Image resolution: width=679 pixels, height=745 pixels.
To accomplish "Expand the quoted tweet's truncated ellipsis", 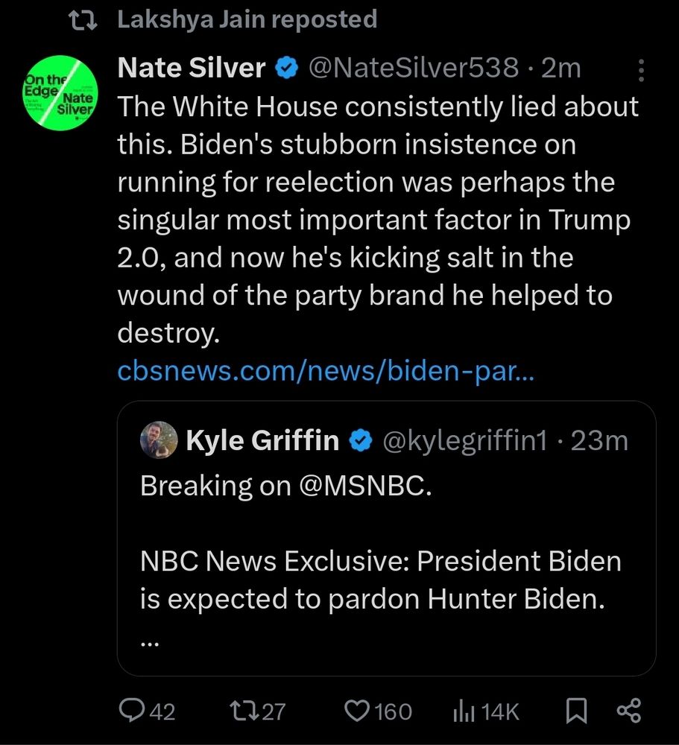I will [151, 643].
